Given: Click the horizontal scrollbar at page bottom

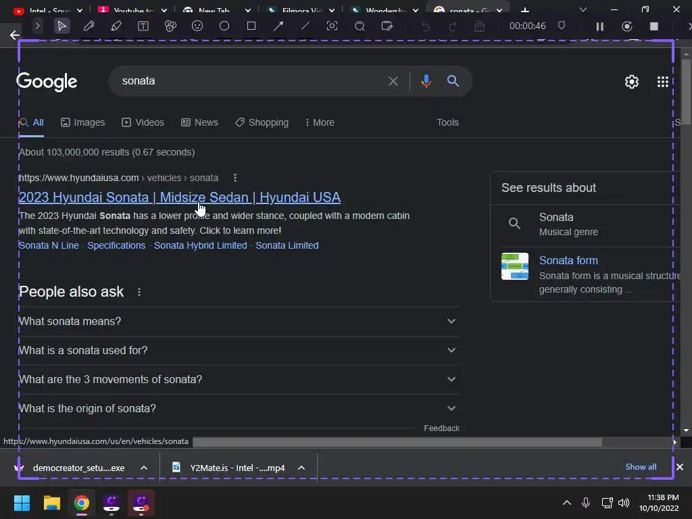Looking at the screenshot, I should tap(397, 442).
